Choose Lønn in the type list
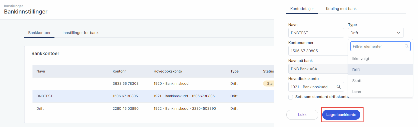 pos(357,92)
